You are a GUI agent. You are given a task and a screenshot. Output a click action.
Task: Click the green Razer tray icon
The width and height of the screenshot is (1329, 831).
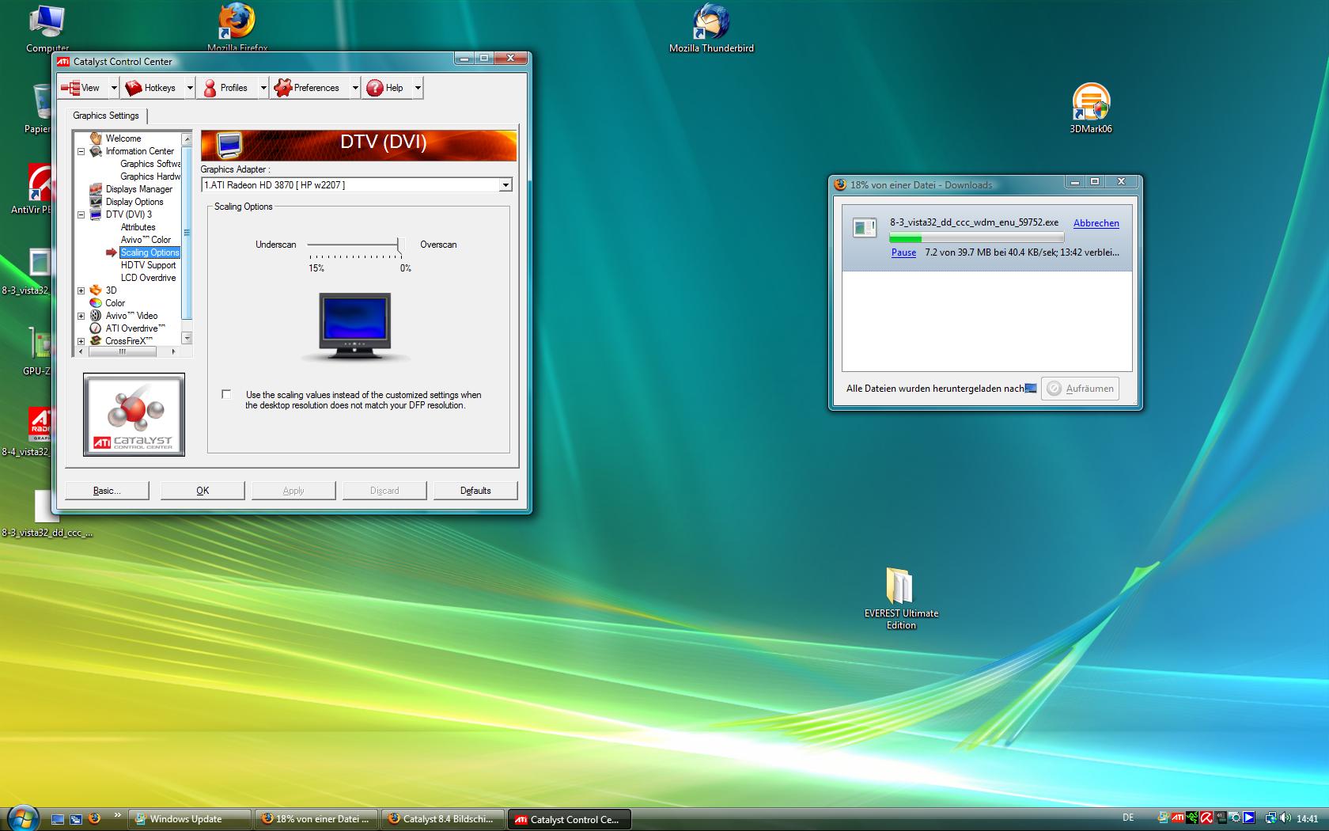(x=1192, y=818)
